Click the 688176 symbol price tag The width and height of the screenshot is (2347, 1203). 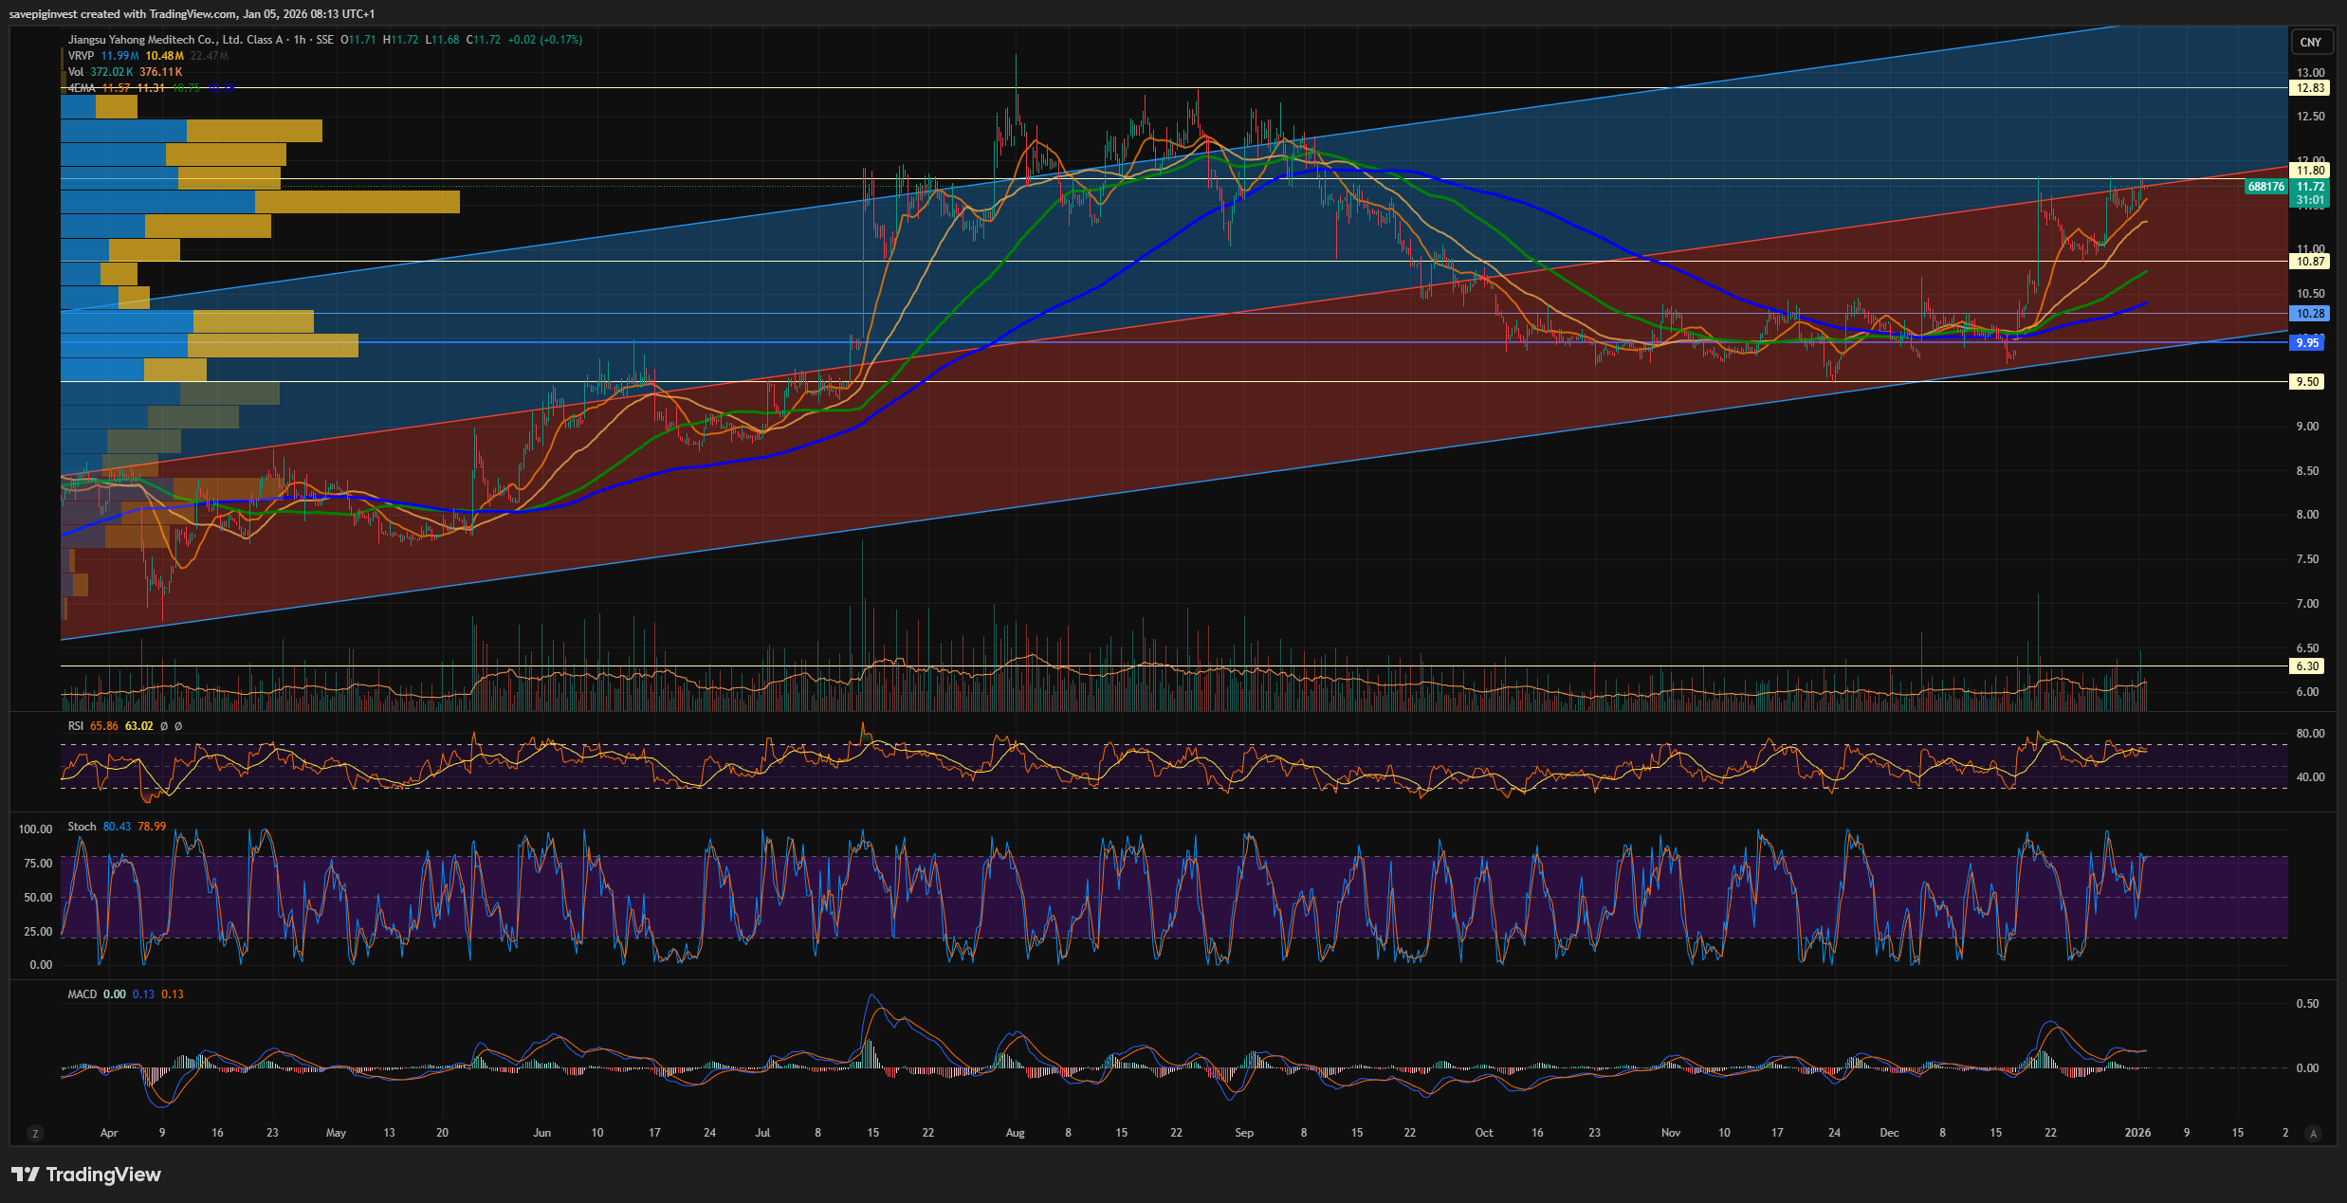[x=2265, y=187]
